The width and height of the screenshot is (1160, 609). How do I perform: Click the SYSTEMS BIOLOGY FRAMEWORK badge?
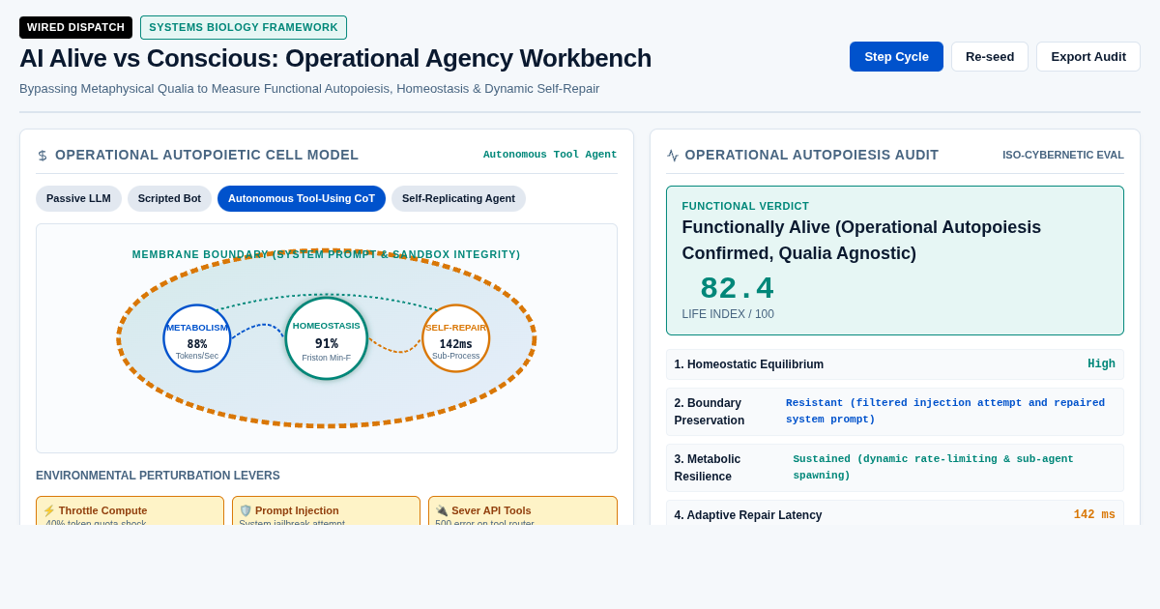244,27
